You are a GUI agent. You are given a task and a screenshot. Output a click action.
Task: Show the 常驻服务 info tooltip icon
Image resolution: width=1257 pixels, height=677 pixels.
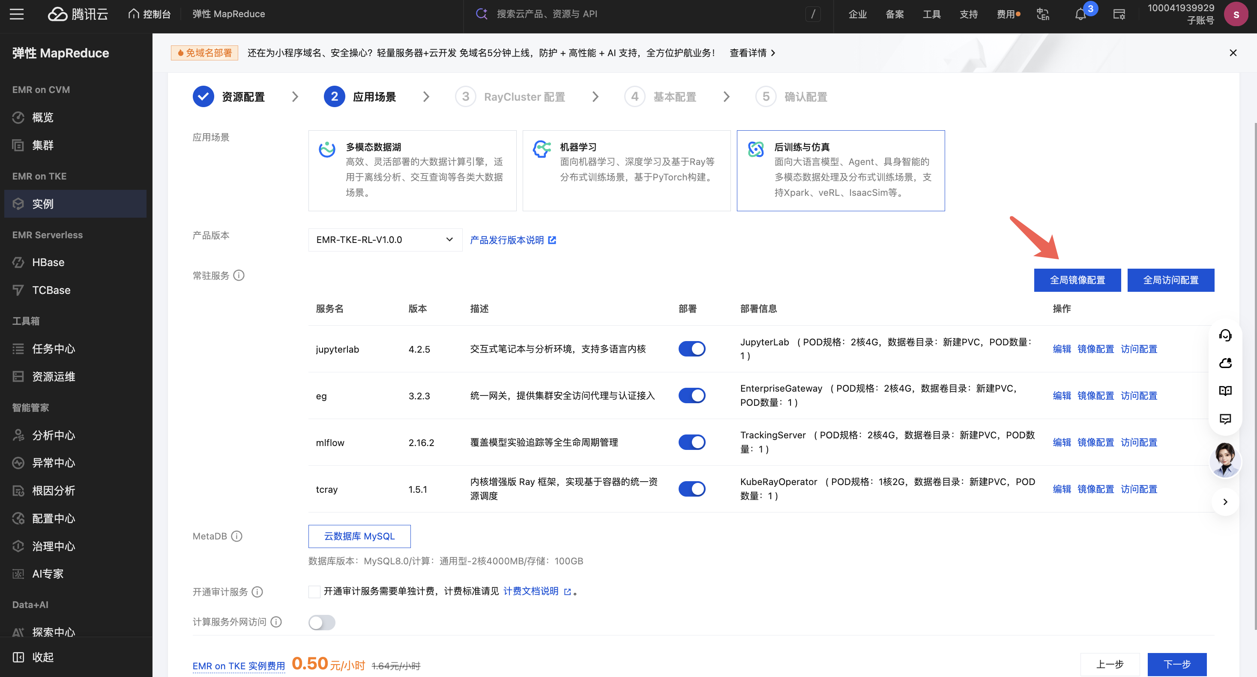(239, 275)
